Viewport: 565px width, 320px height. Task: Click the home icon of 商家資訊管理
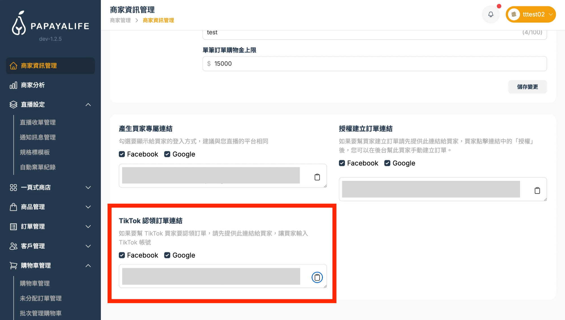(x=13, y=66)
